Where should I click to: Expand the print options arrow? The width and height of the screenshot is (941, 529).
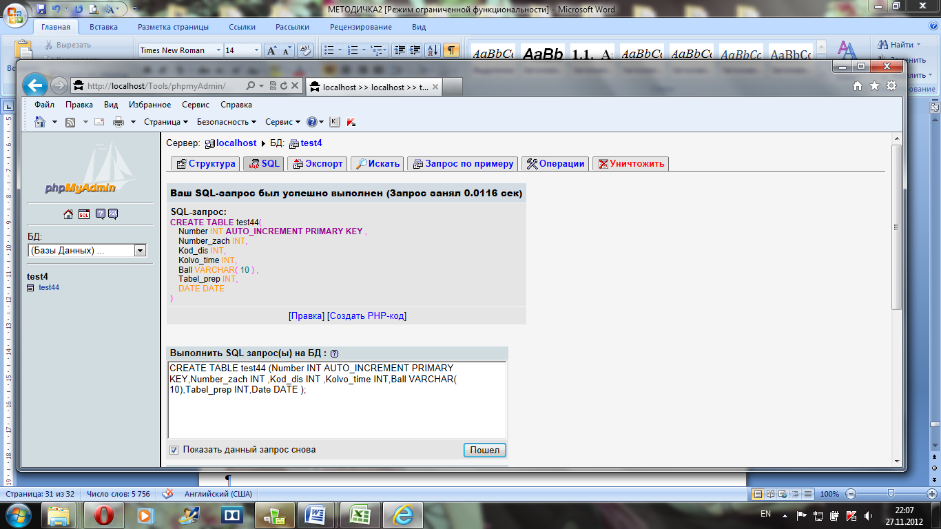pyautogui.click(x=133, y=122)
